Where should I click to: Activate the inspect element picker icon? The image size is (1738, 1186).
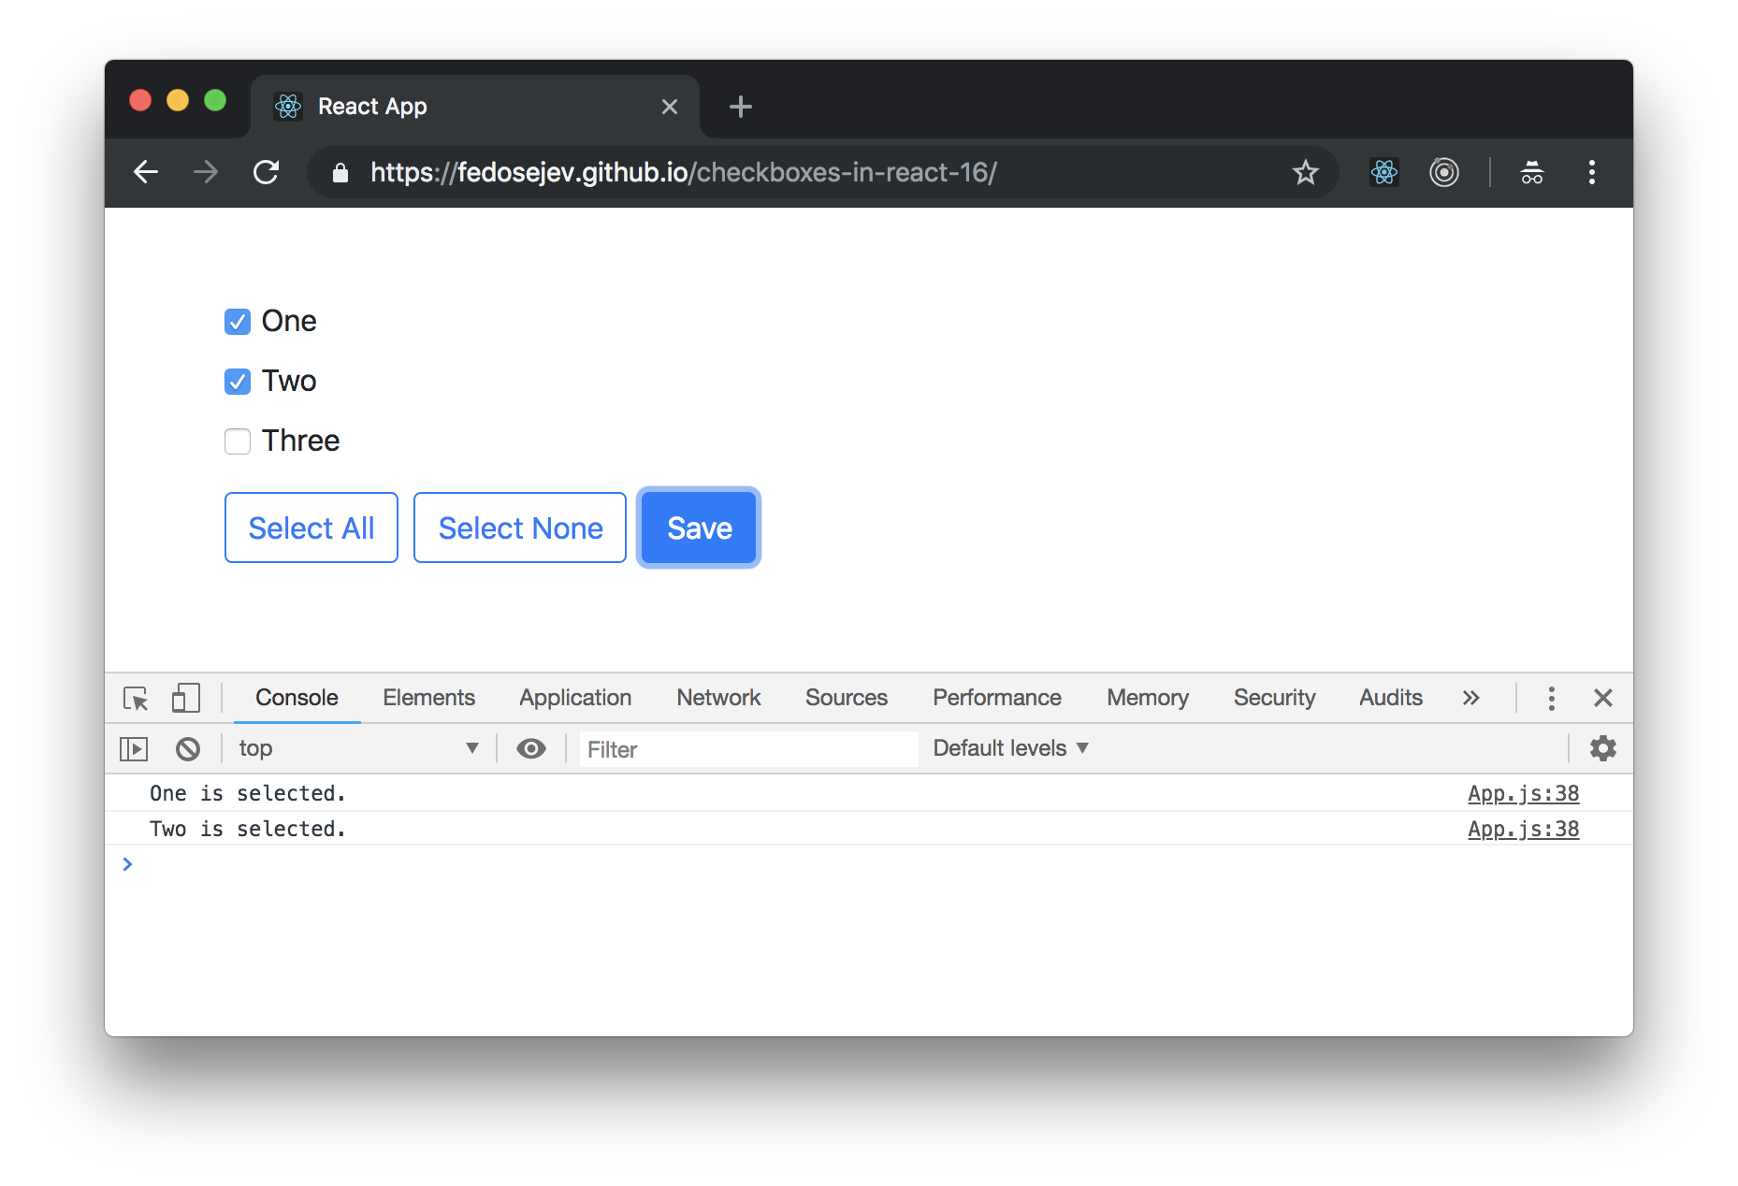pos(137,698)
